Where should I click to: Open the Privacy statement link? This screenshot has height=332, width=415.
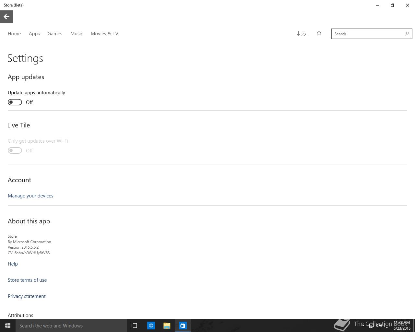(x=27, y=296)
